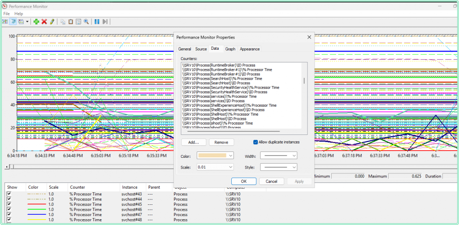Click the Update Data step-forward icon
The height and width of the screenshot is (225, 459).
tap(105, 22)
